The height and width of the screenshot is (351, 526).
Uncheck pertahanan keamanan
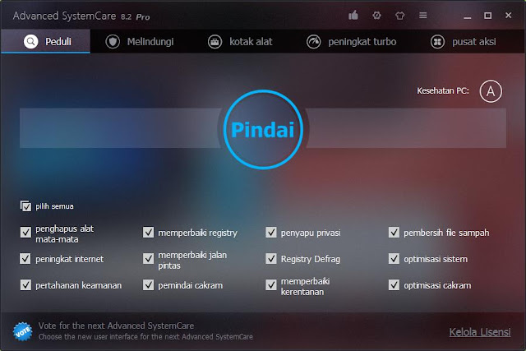tap(25, 284)
